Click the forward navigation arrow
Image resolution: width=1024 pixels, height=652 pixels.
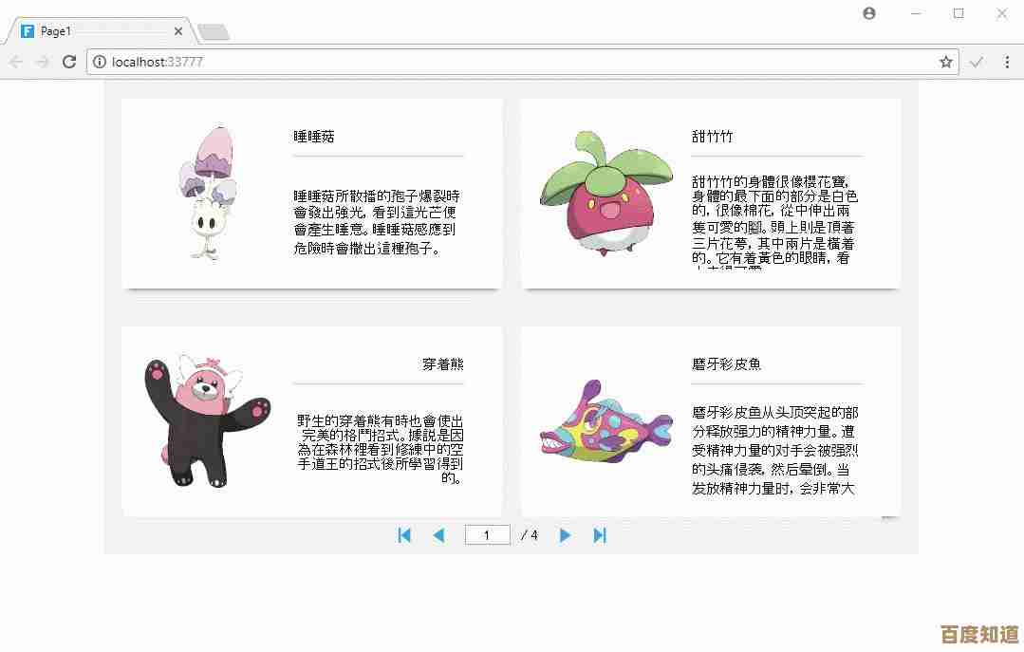pos(42,62)
